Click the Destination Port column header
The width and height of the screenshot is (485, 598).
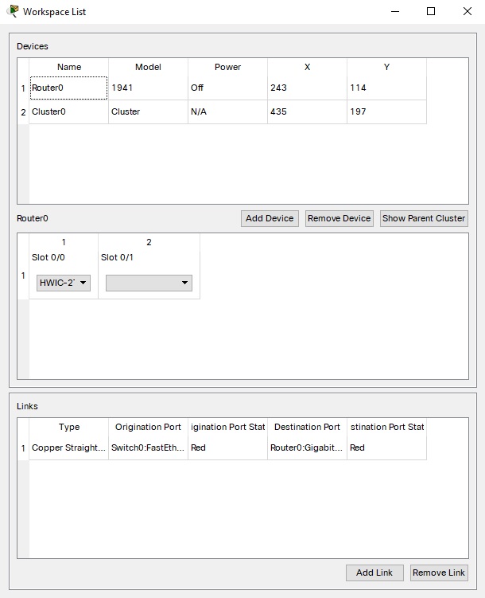point(307,427)
